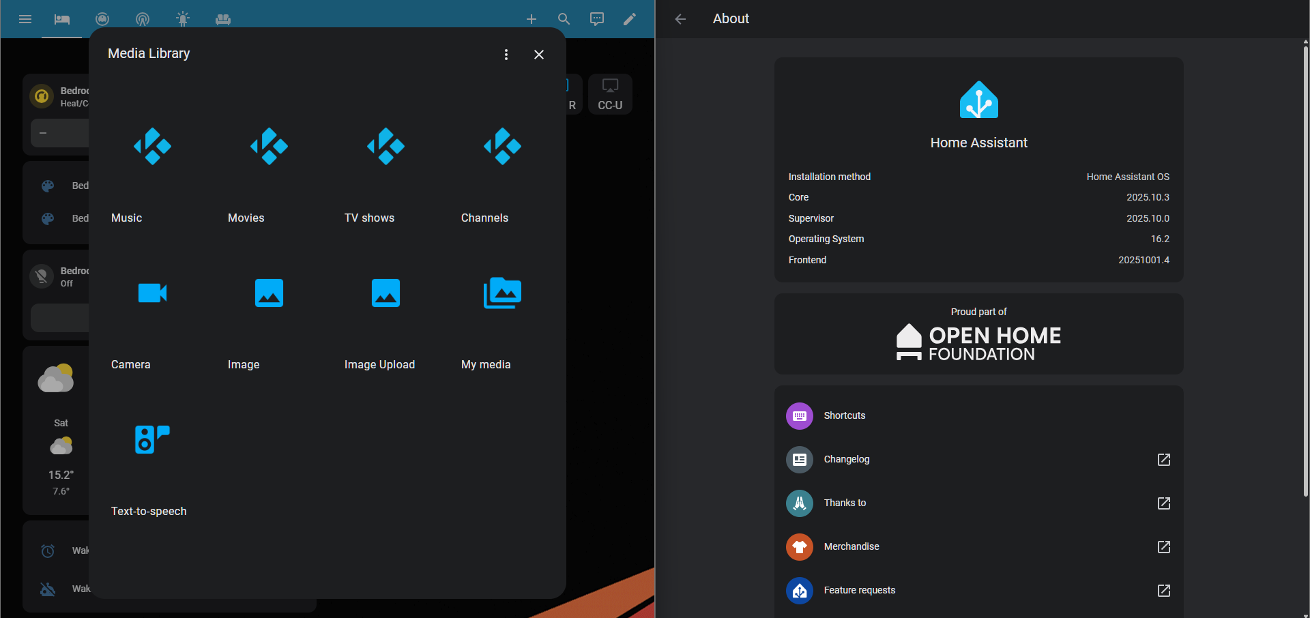Open the robot vacuum dashboard tab

pos(102,19)
